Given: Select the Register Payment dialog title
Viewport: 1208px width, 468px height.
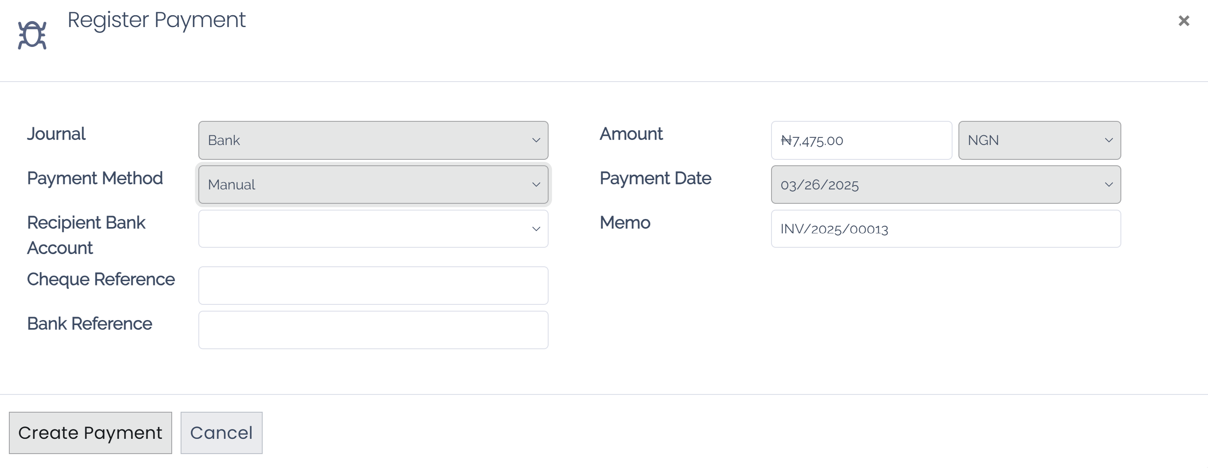Looking at the screenshot, I should [156, 20].
